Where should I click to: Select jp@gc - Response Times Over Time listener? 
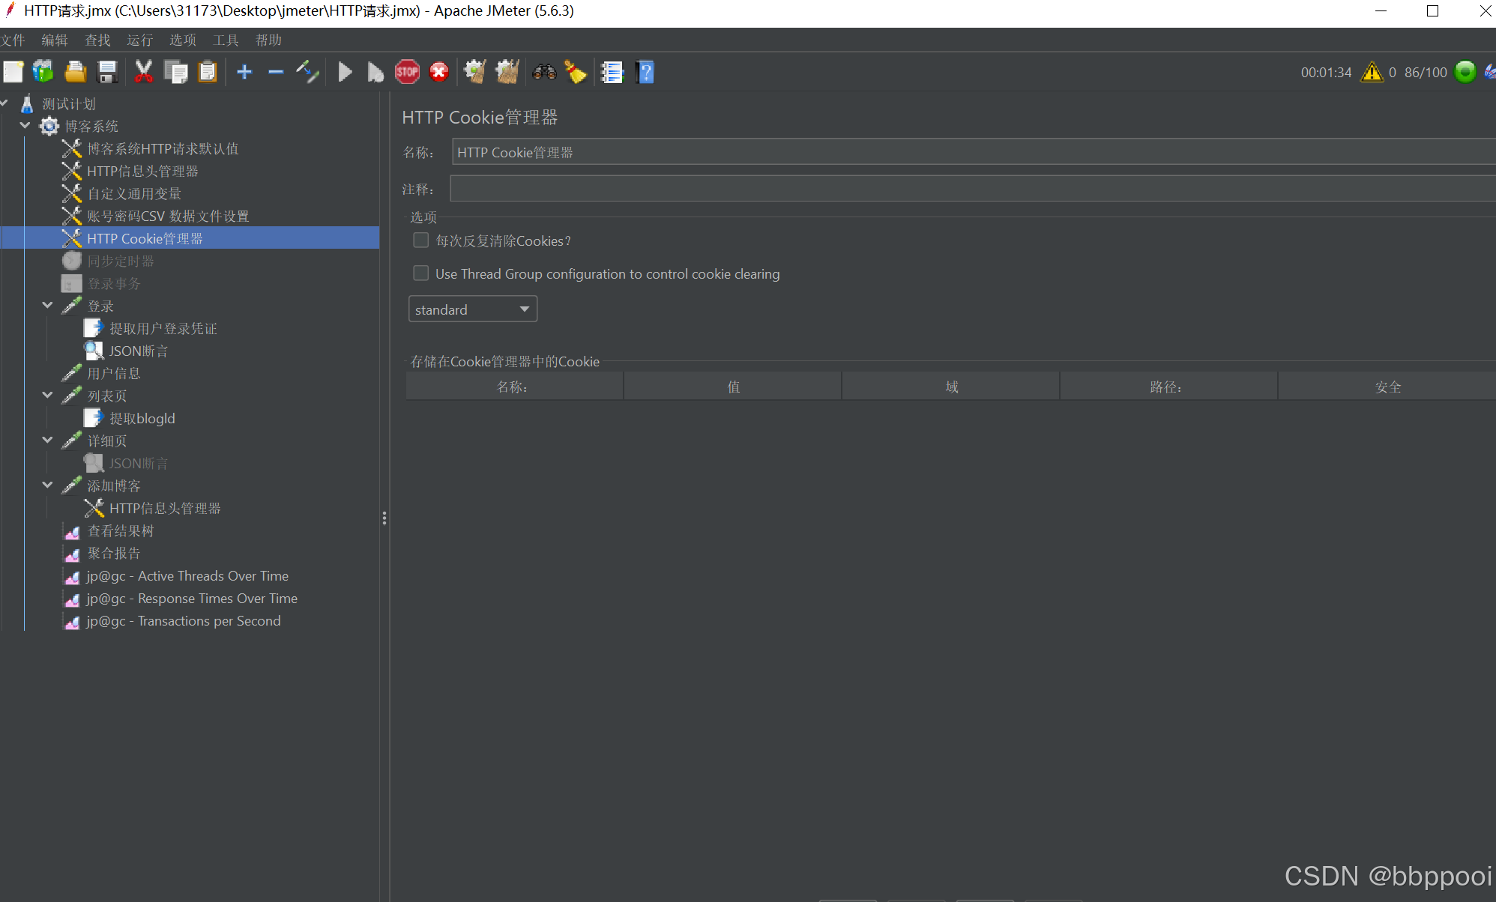point(192,599)
